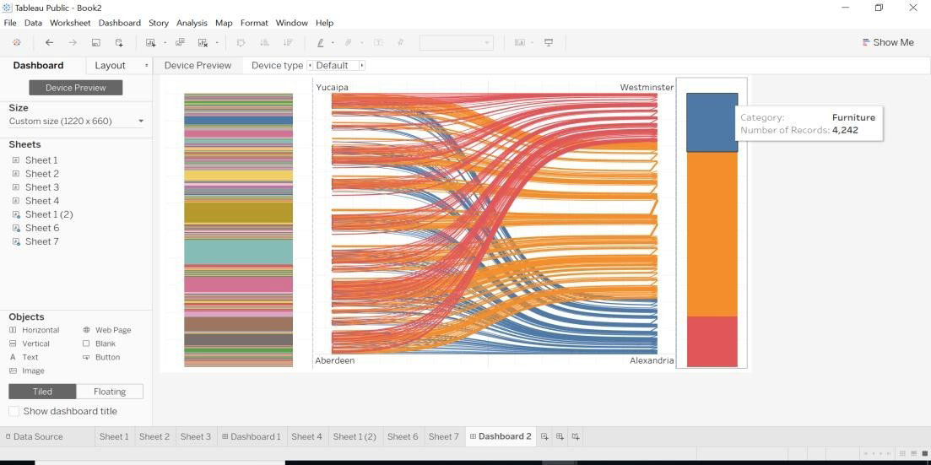Clear the sheet toolbar icon
Image resolution: width=931 pixels, height=465 pixels.
203,43
